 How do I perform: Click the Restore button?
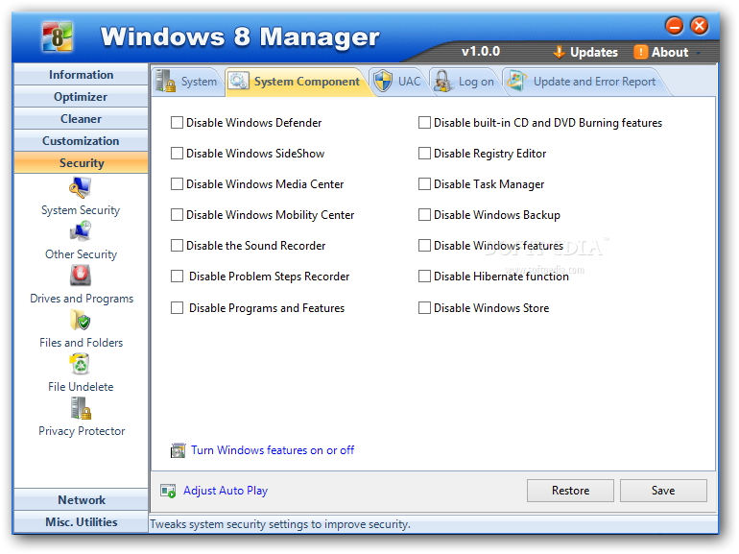coord(570,491)
